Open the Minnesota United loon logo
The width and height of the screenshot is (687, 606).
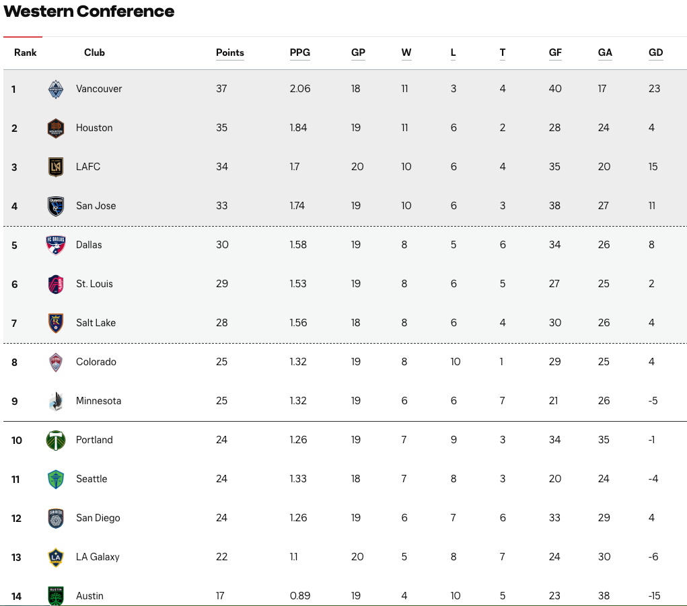(x=56, y=401)
